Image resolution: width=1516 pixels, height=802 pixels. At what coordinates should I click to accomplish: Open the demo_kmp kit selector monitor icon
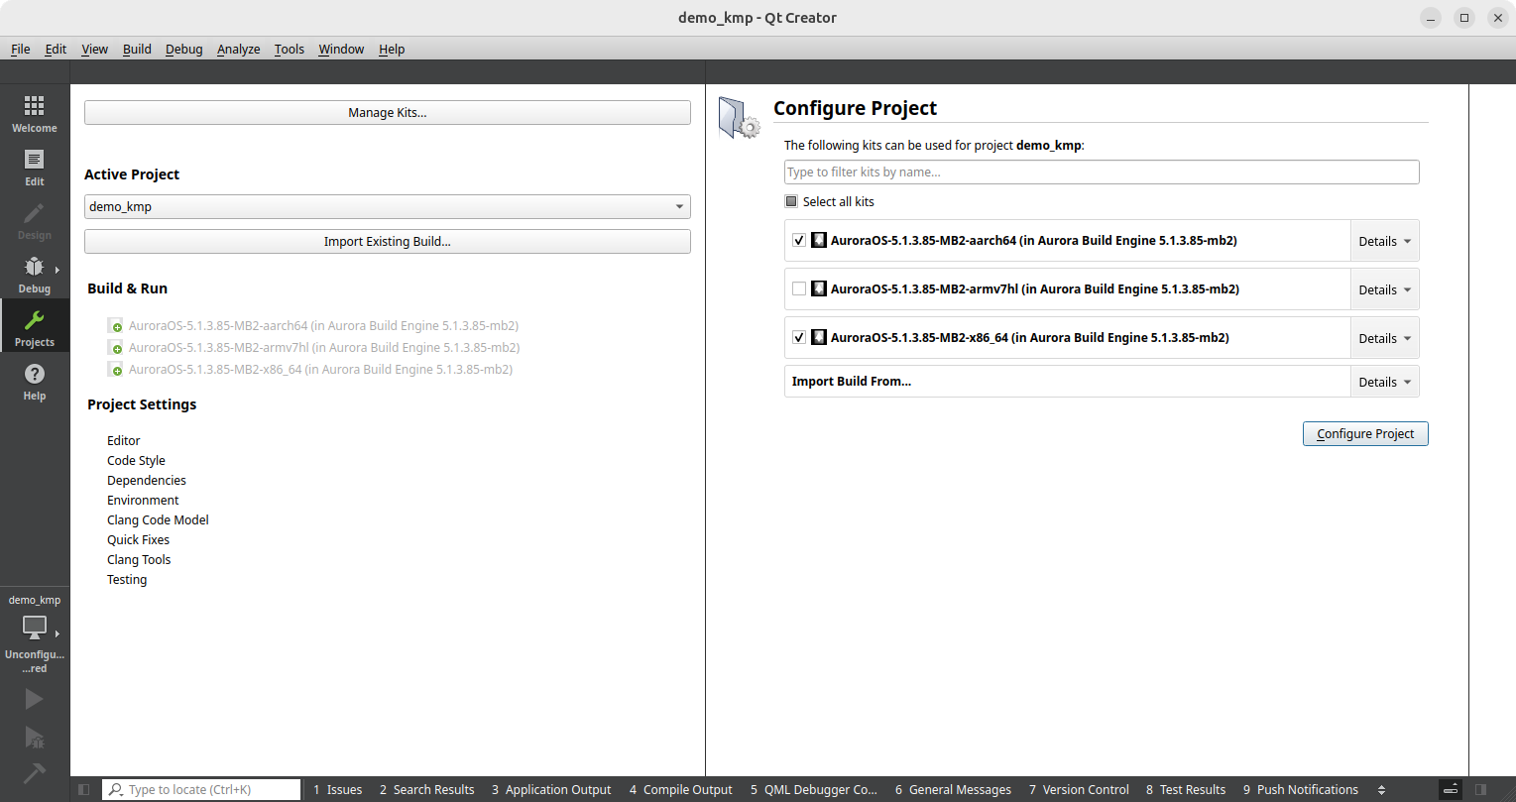pos(35,628)
